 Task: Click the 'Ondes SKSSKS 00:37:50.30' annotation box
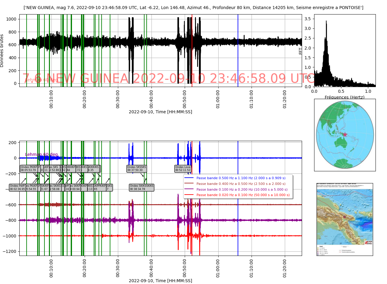pyautogui.click(x=137, y=169)
